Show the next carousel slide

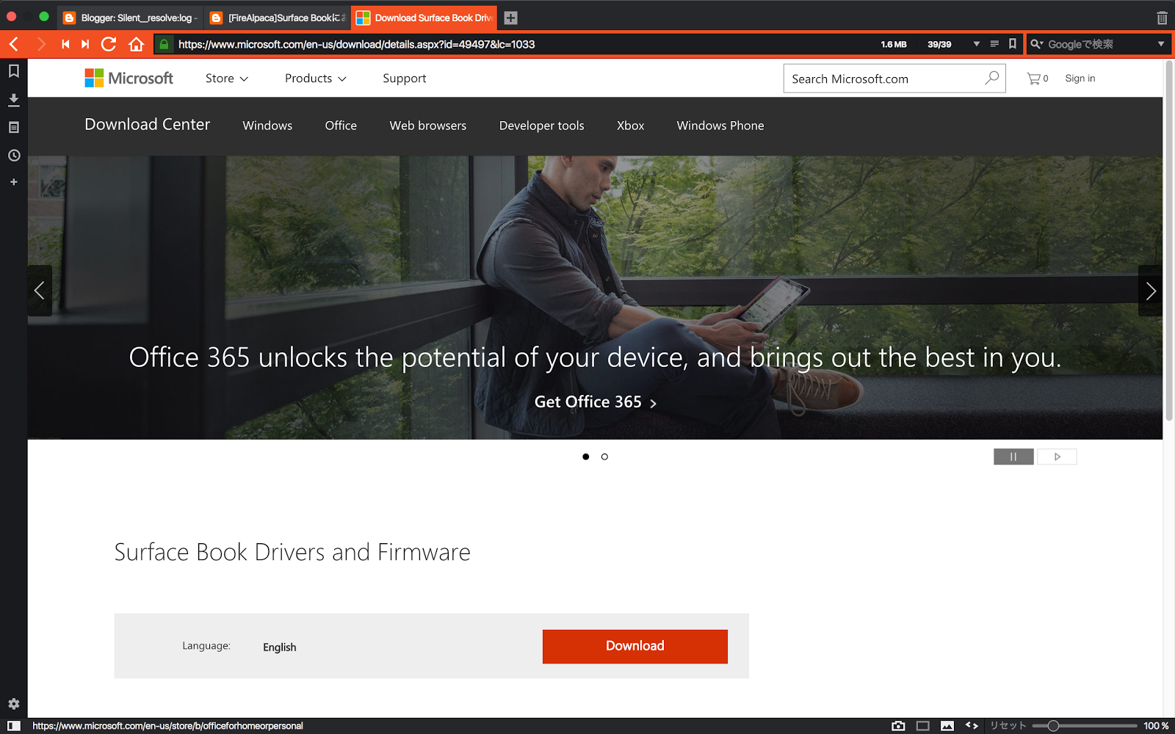point(1150,291)
